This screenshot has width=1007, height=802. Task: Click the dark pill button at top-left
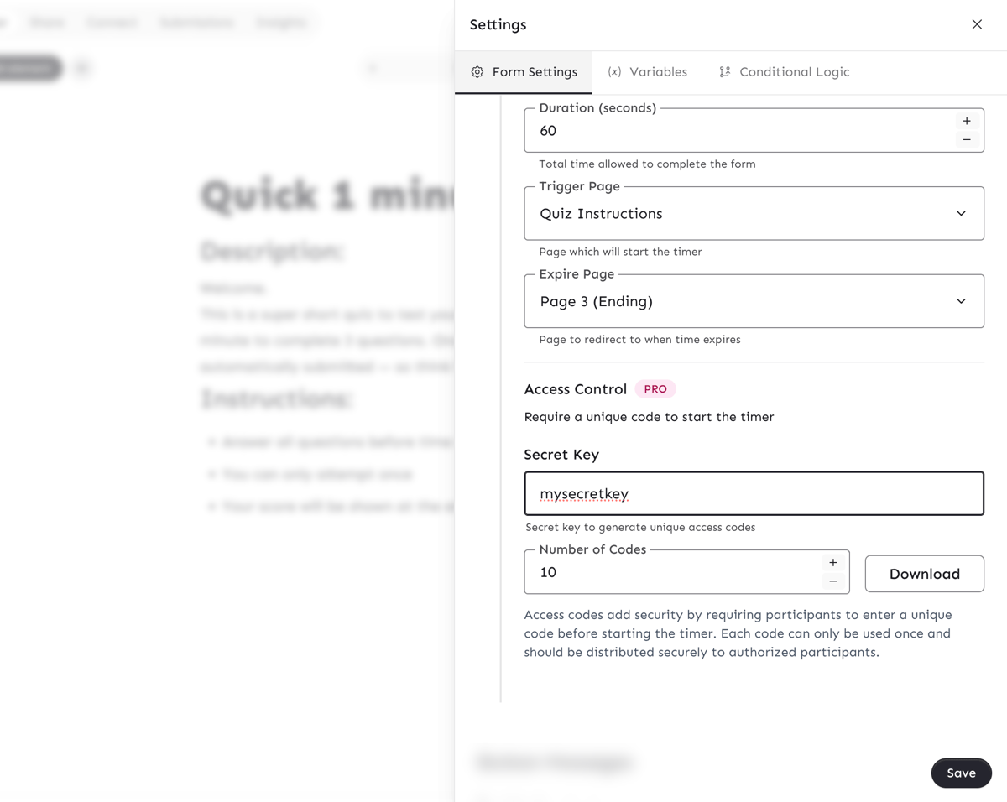30,68
